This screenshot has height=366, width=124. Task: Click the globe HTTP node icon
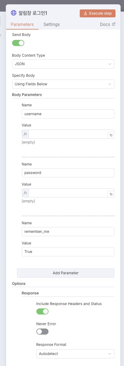coord(14,13)
